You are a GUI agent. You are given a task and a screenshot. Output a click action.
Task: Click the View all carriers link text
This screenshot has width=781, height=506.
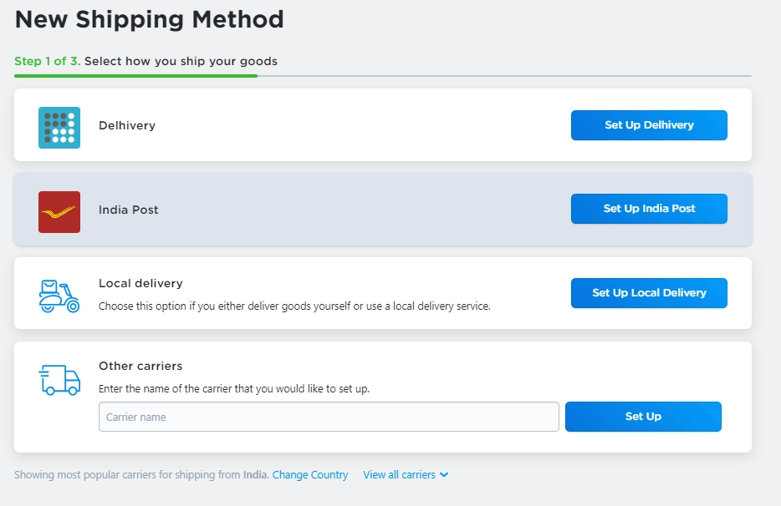[400, 474]
